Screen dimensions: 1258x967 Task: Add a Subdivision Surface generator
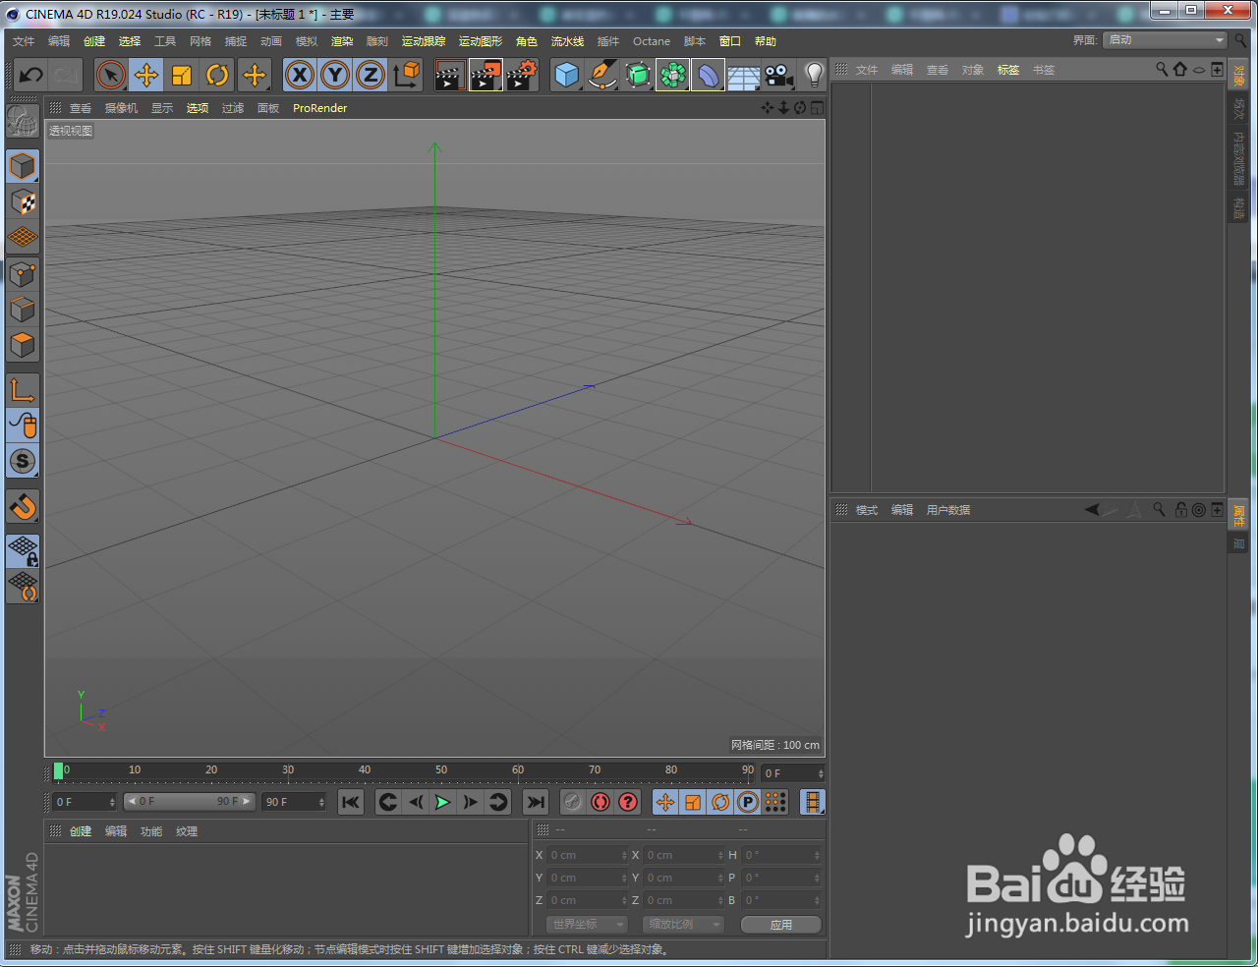tap(637, 75)
